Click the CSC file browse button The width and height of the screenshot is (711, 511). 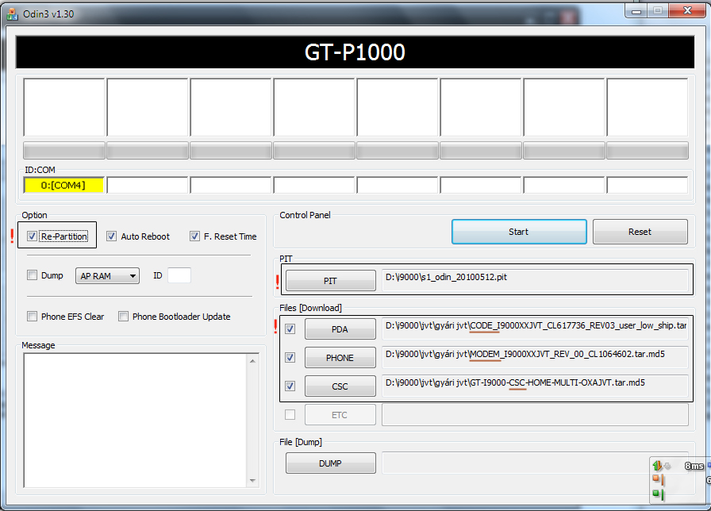tap(340, 386)
